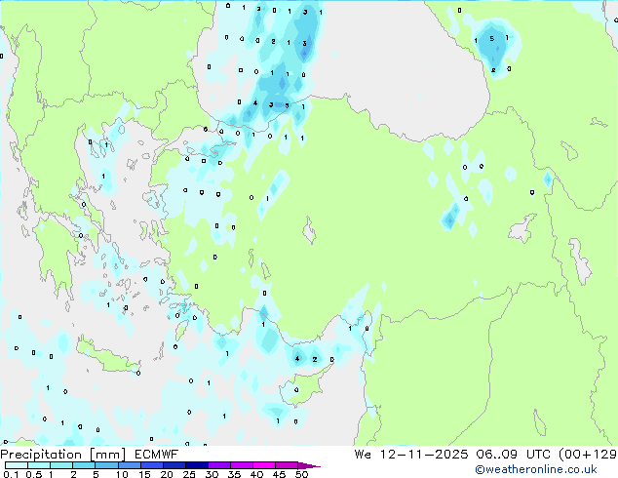Screen dimensions: 618x478
Task: Click the "20" legend scale label
Action: tap(167, 474)
